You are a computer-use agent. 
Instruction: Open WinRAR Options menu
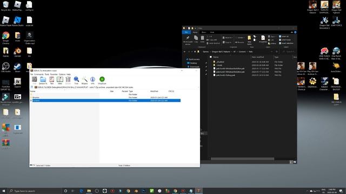(62, 74)
